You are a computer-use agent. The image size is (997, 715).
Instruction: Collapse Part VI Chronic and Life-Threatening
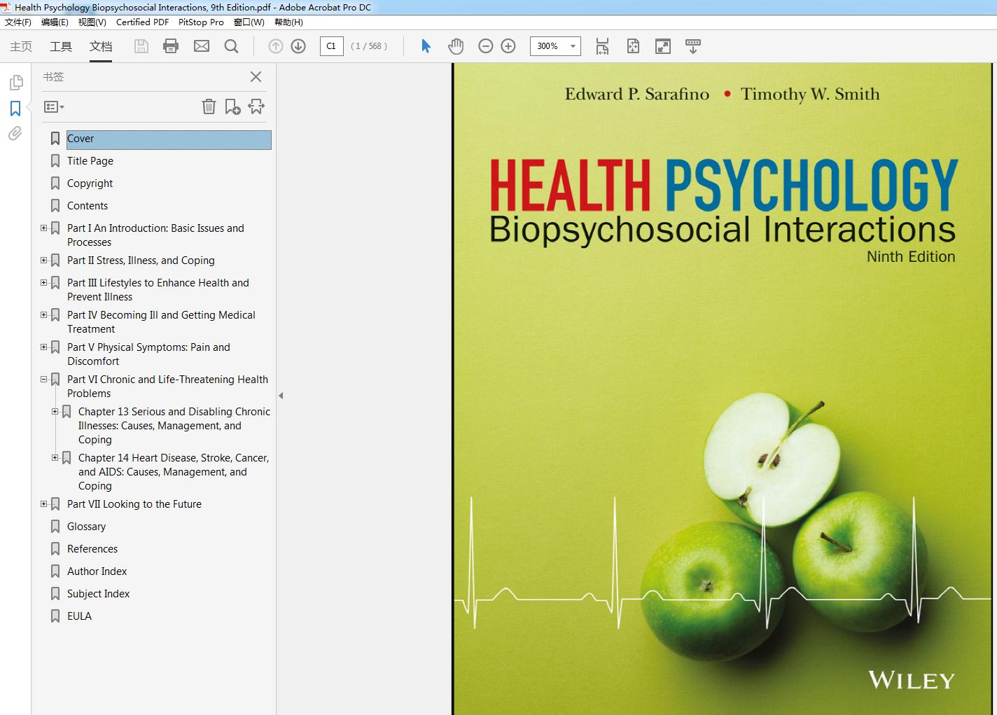[43, 380]
